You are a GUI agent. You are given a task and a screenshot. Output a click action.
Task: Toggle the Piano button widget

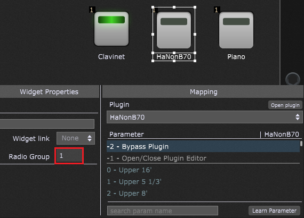[x=236, y=30]
